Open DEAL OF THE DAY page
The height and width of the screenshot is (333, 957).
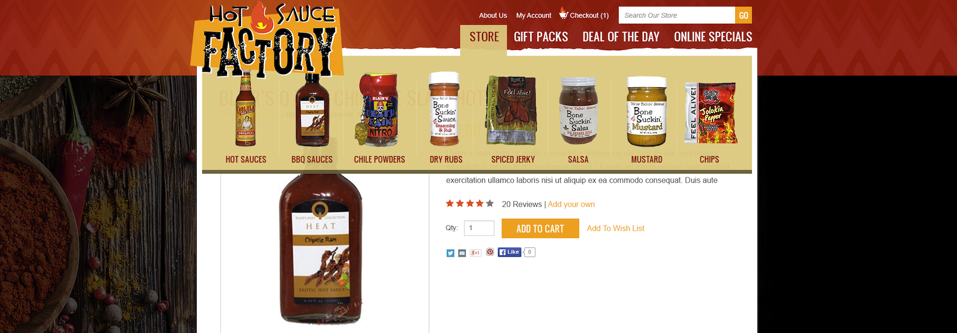click(621, 37)
